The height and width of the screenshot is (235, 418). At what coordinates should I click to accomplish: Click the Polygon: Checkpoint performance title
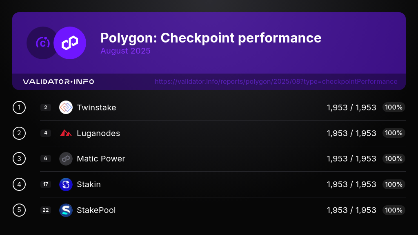211,38
